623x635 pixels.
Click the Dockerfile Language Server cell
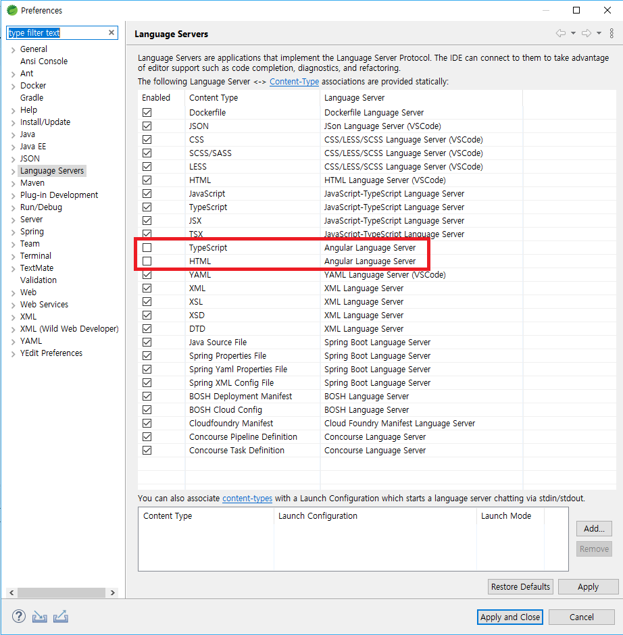(x=374, y=113)
